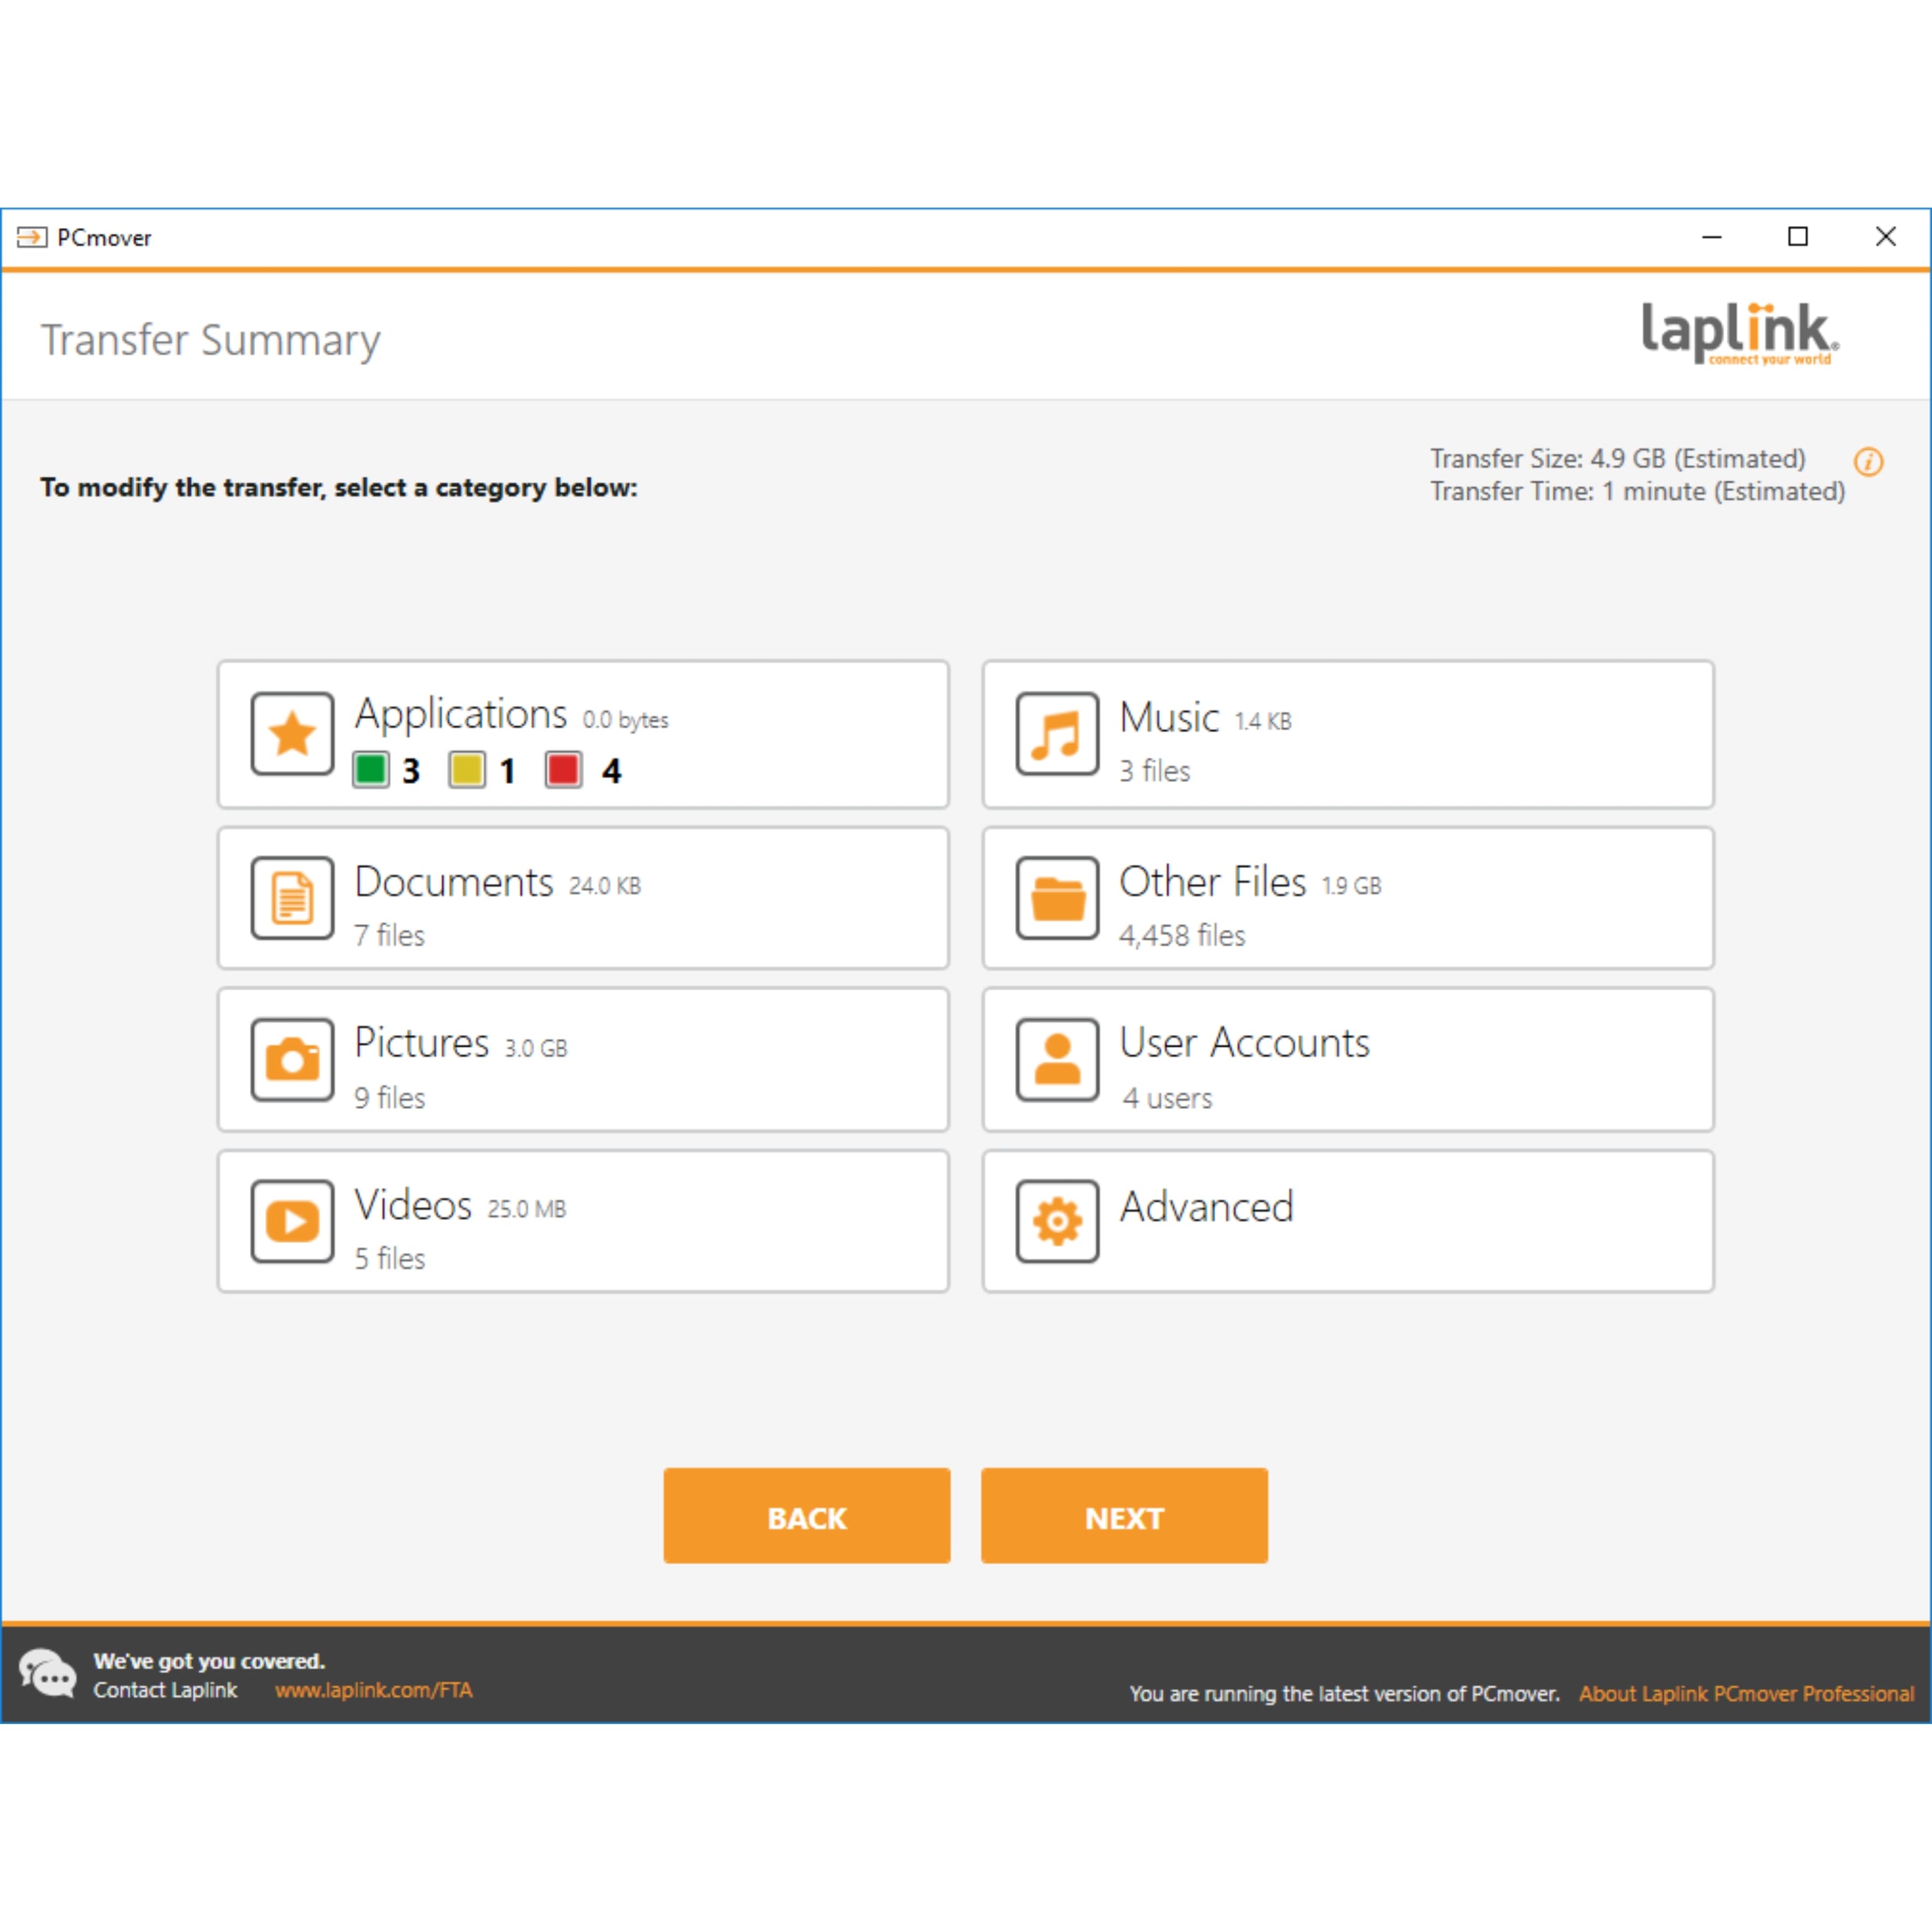
Task: Click the Pictures camera icon
Action: 292,1059
